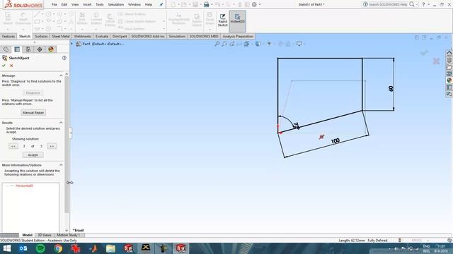Open the File menu
The image size is (453, 254).
pos(54,4)
